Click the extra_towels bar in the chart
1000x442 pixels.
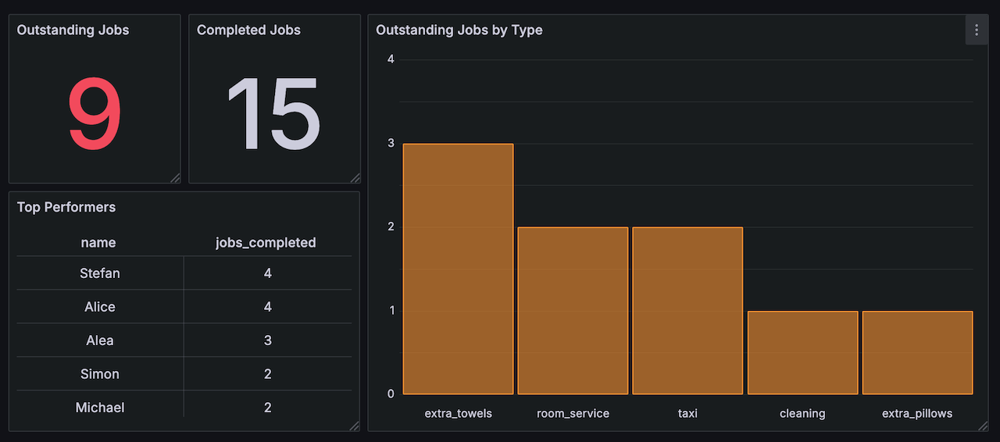458,269
